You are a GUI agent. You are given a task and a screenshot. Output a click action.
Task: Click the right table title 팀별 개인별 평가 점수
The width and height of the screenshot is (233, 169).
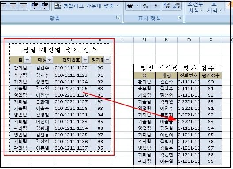point(177,68)
